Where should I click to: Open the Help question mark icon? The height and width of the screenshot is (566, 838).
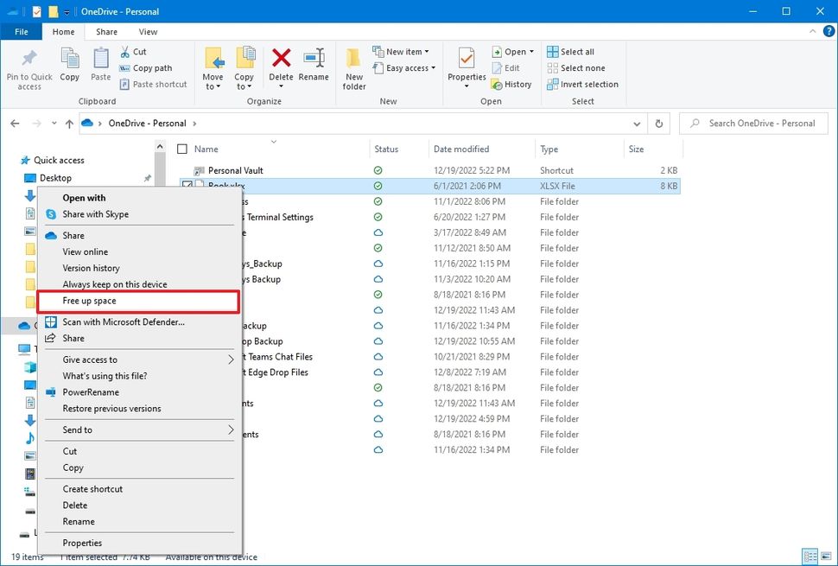[x=828, y=31]
